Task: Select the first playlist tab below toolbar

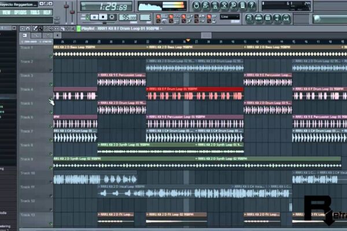Action: pos(25,35)
